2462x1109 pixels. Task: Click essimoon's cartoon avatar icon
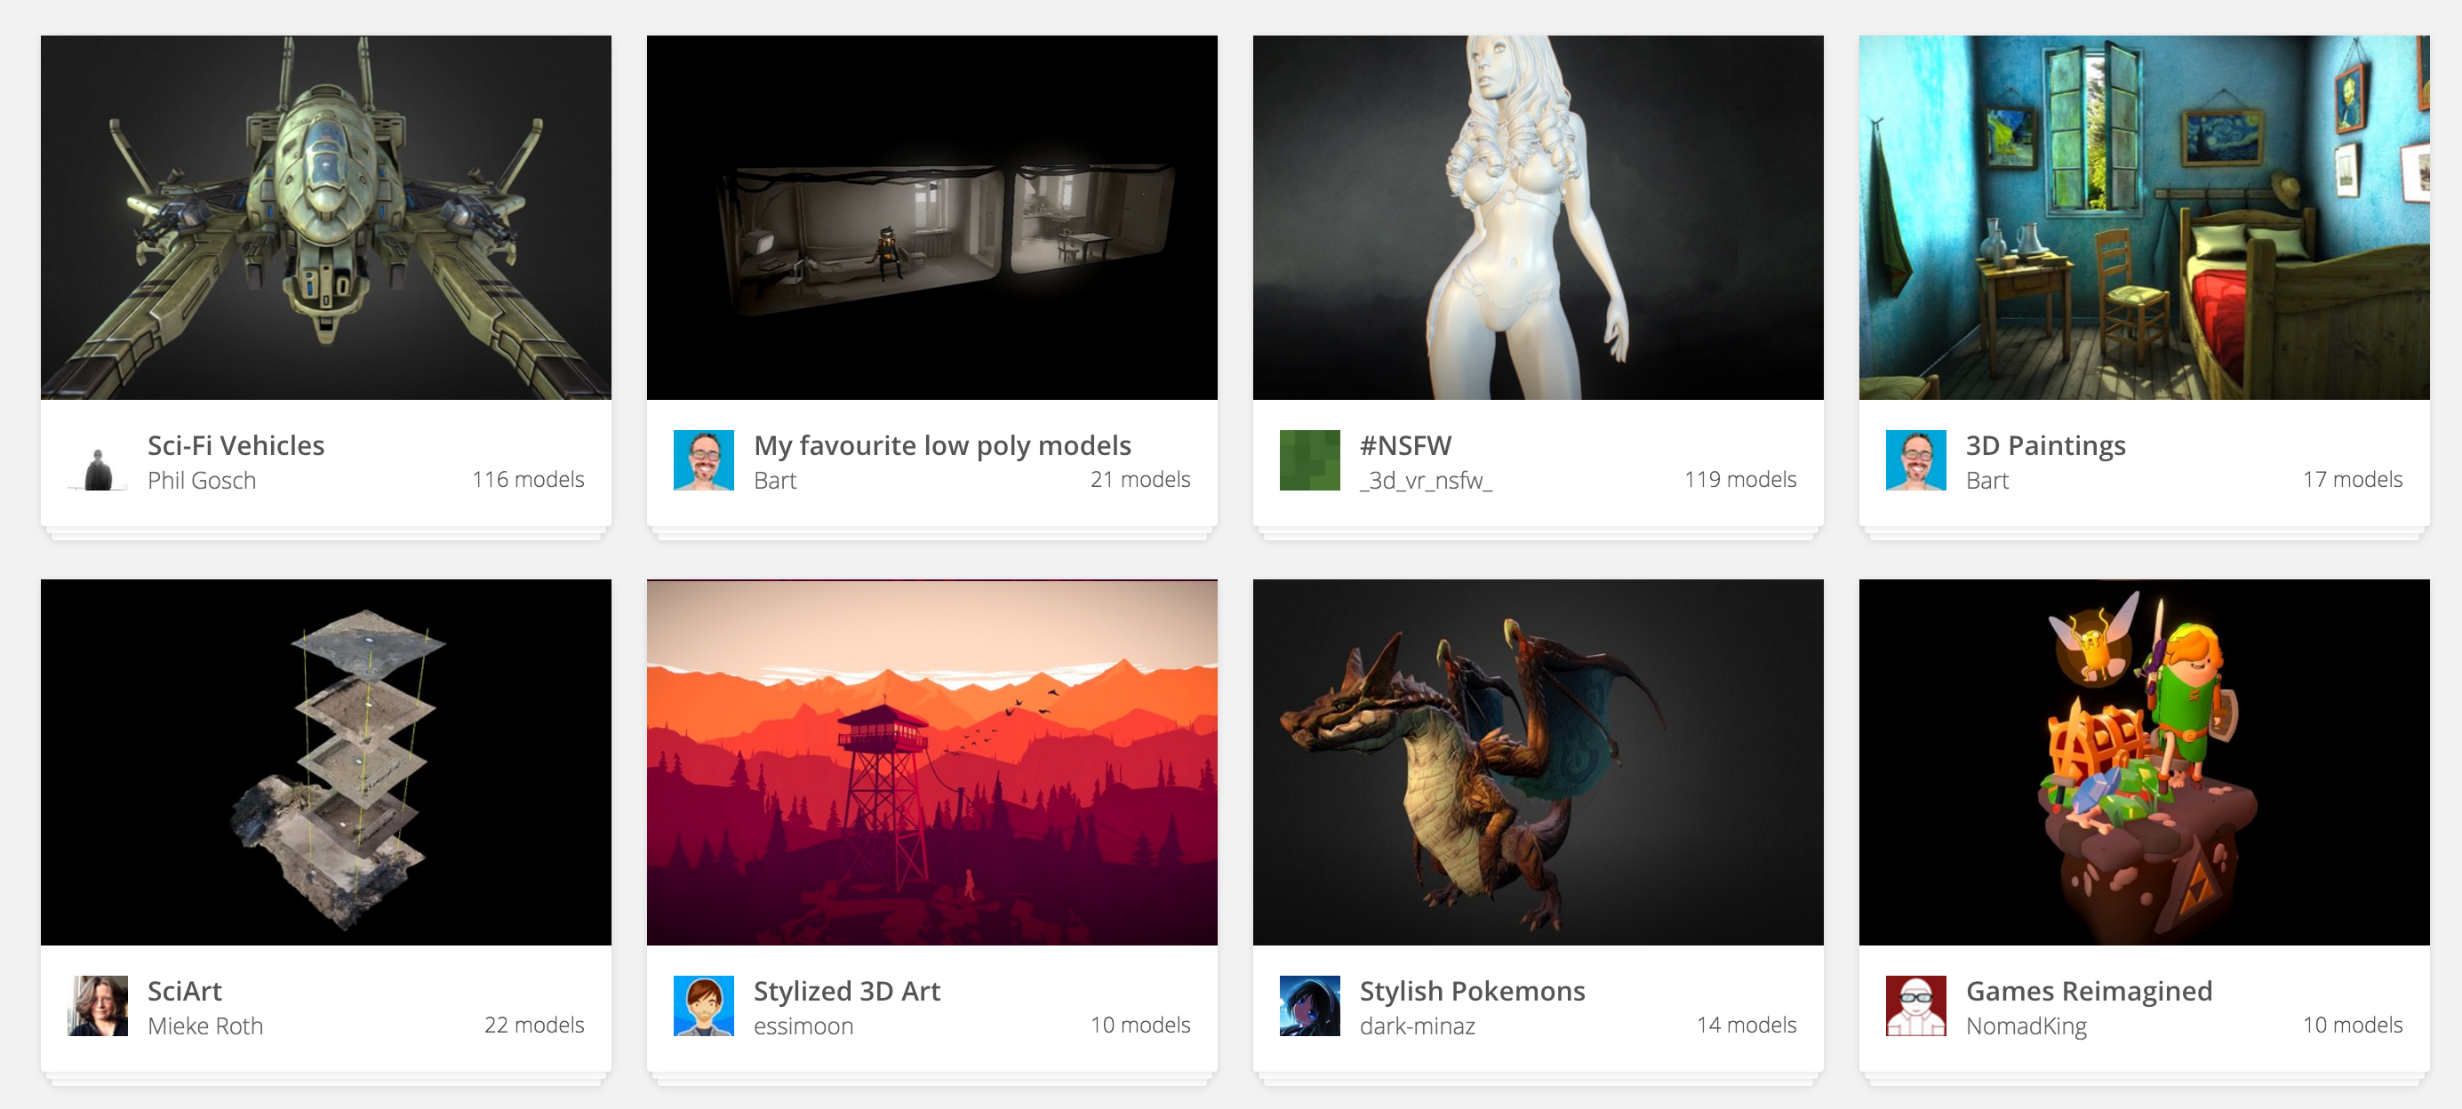pyautogui.click(x=703, y=1006)
